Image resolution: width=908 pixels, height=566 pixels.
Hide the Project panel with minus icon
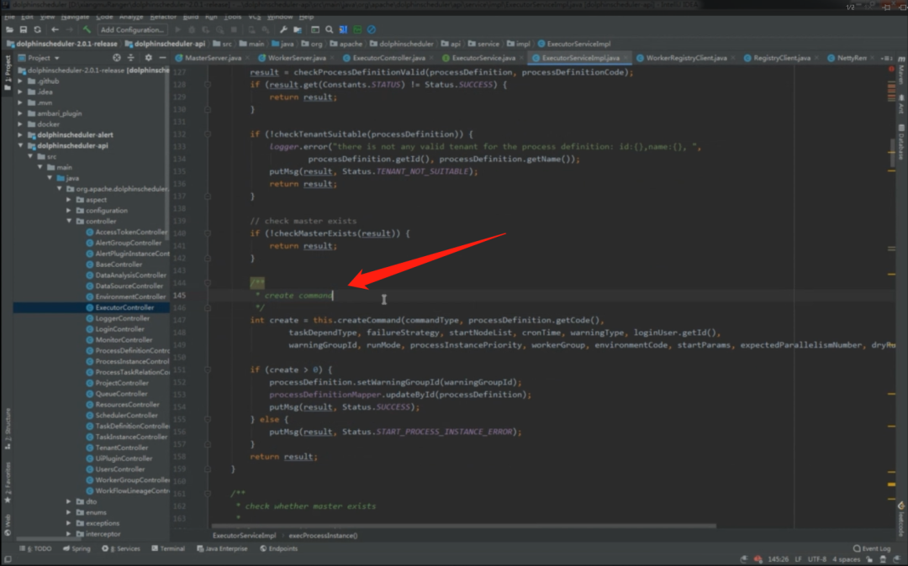pos(162,58)
